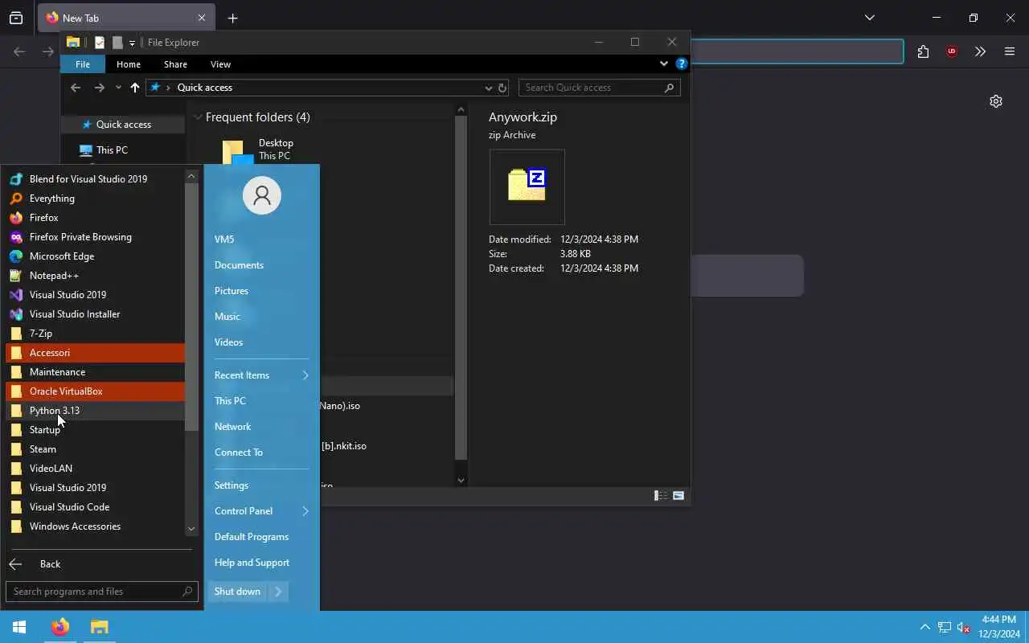Expand the Steam folder
1029x643 pixels.
pos(95,449)
